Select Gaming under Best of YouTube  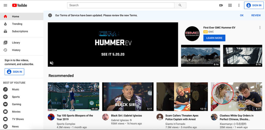22,104
